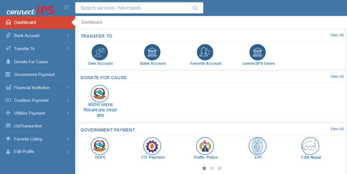Click View All in Transfer To section
Viewport: 347px width, 174px height.
[337, 35]
